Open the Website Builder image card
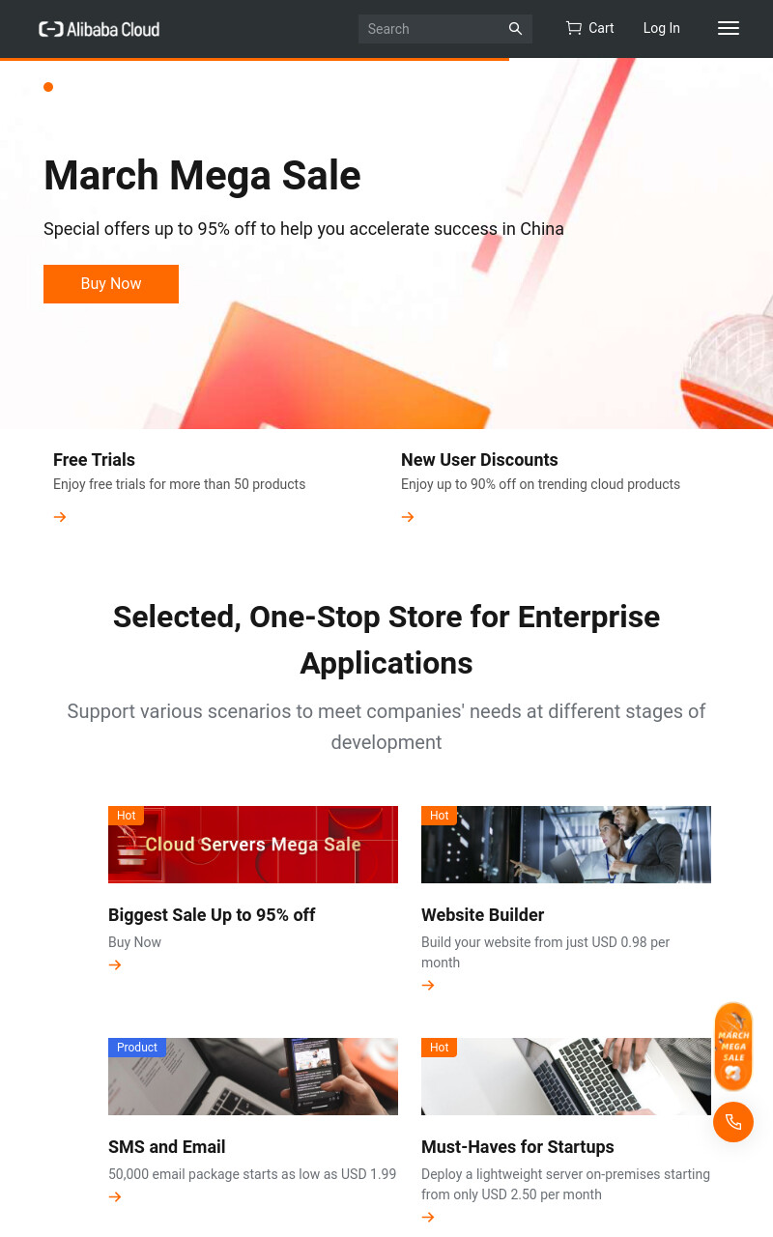Screen dimensions: 773x1237 [566, 845]
